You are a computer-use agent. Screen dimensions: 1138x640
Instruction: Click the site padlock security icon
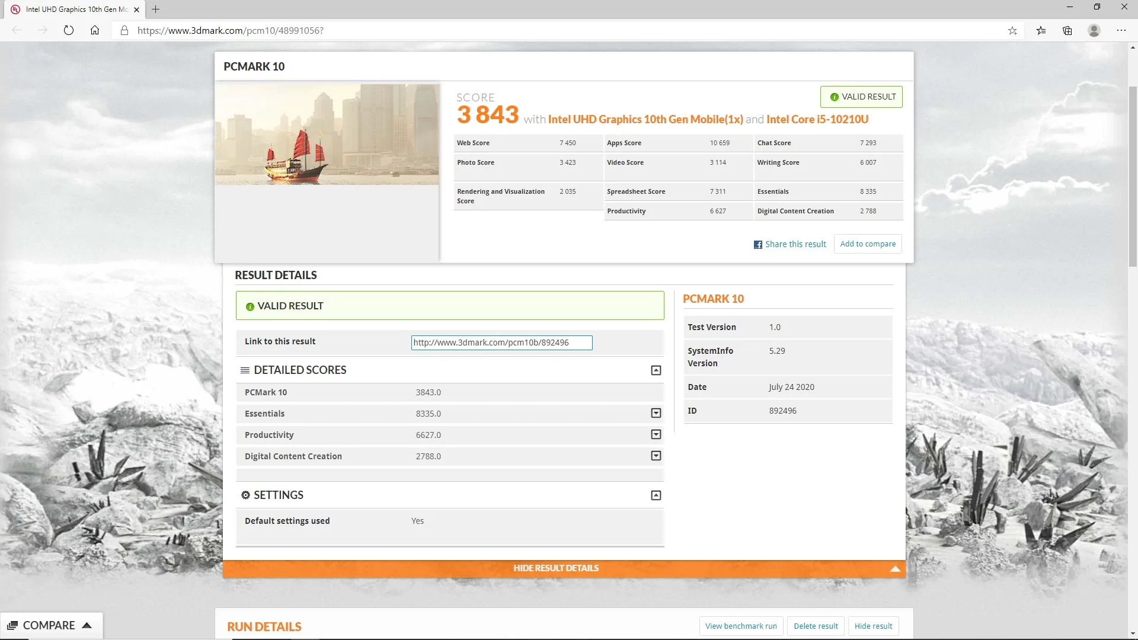(124, 30)
